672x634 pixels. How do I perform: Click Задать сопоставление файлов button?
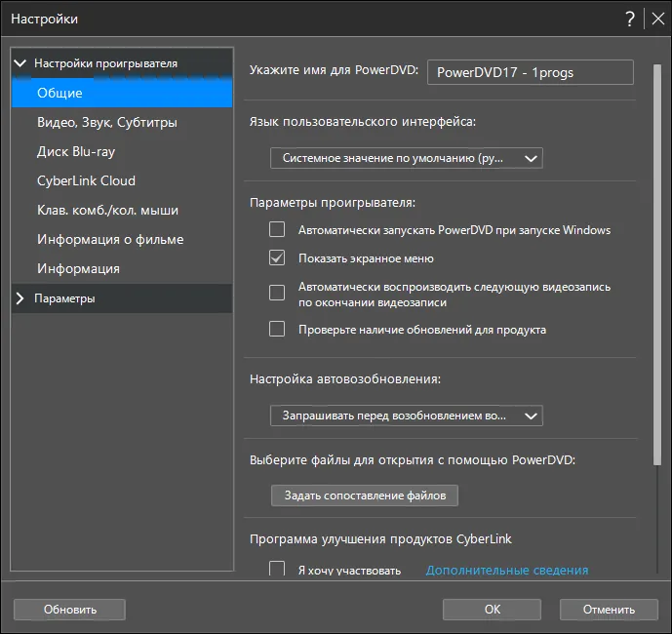[365, 495]
